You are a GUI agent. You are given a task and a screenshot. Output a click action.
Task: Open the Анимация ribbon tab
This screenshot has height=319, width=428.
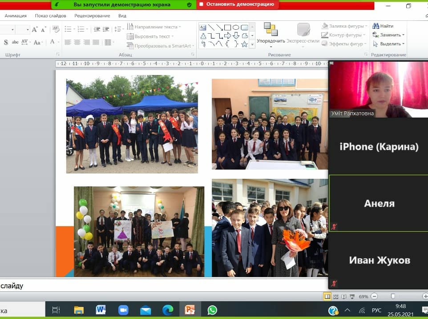pyautogui.click(x=16, y=16)
